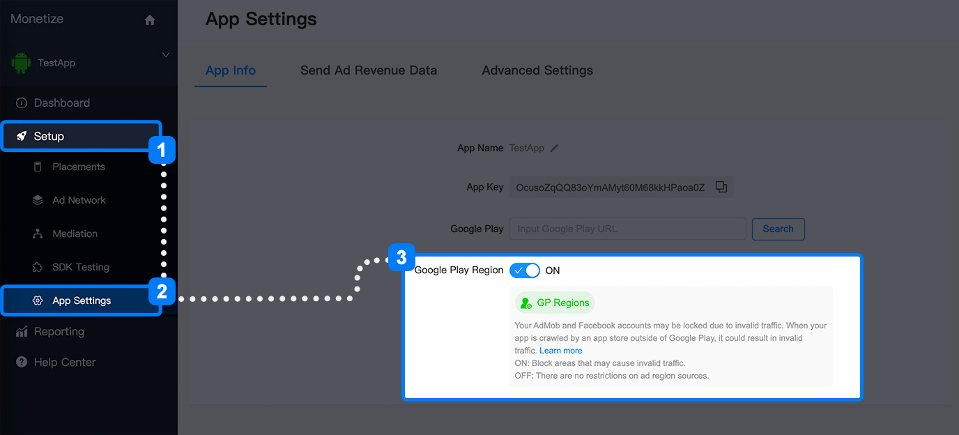Click the SDK Testing puzzle icon
The width and height of the screenshot is (959, 435).
pos(38,267)
